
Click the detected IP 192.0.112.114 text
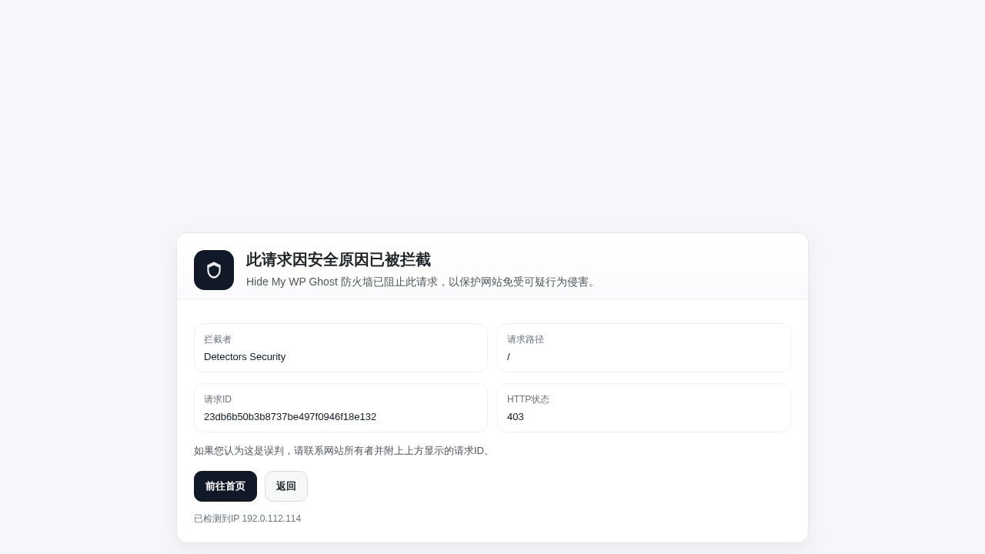pos(247,519)
